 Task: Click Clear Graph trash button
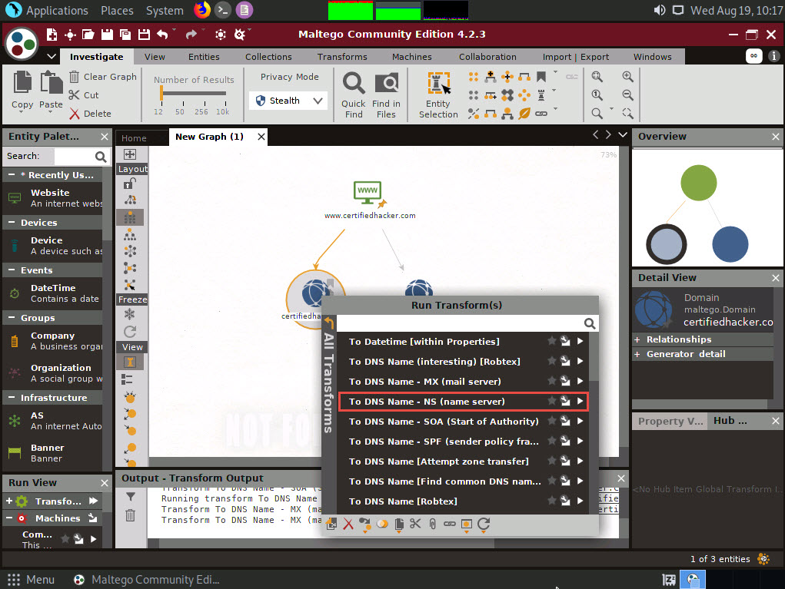[102, 77]
